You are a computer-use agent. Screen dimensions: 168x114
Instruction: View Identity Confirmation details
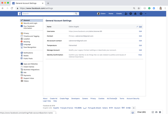coord(140,55)
